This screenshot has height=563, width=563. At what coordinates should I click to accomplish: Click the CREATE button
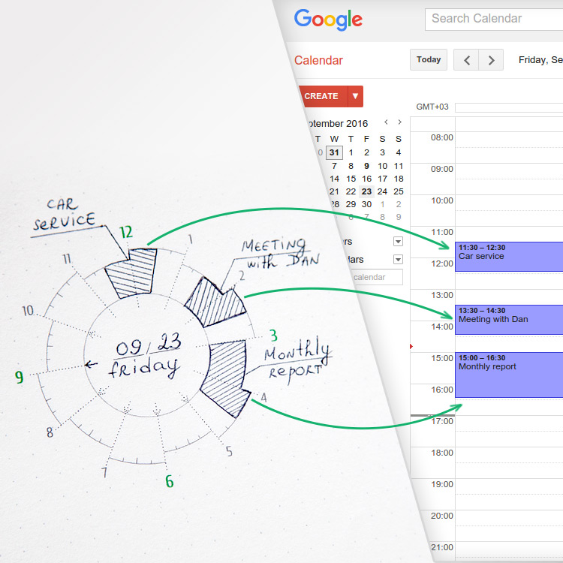323,96
